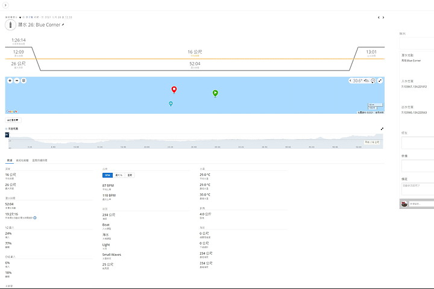Screen dimensions: 434x289
Task: Click the entry coordinates 7.133867
Action: click(x=414, y=87)
